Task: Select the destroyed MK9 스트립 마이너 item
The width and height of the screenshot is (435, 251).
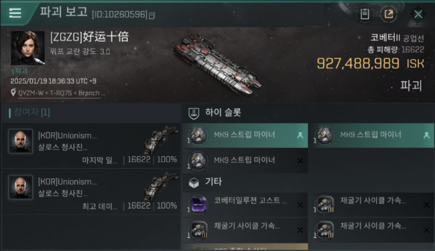Action: pos(245,161)
